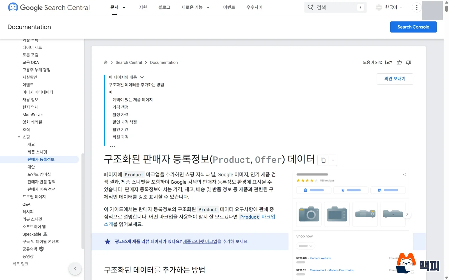449x280 pixels.
Task: Open the 새로운 기능 menu label
Action: point(192,7)
